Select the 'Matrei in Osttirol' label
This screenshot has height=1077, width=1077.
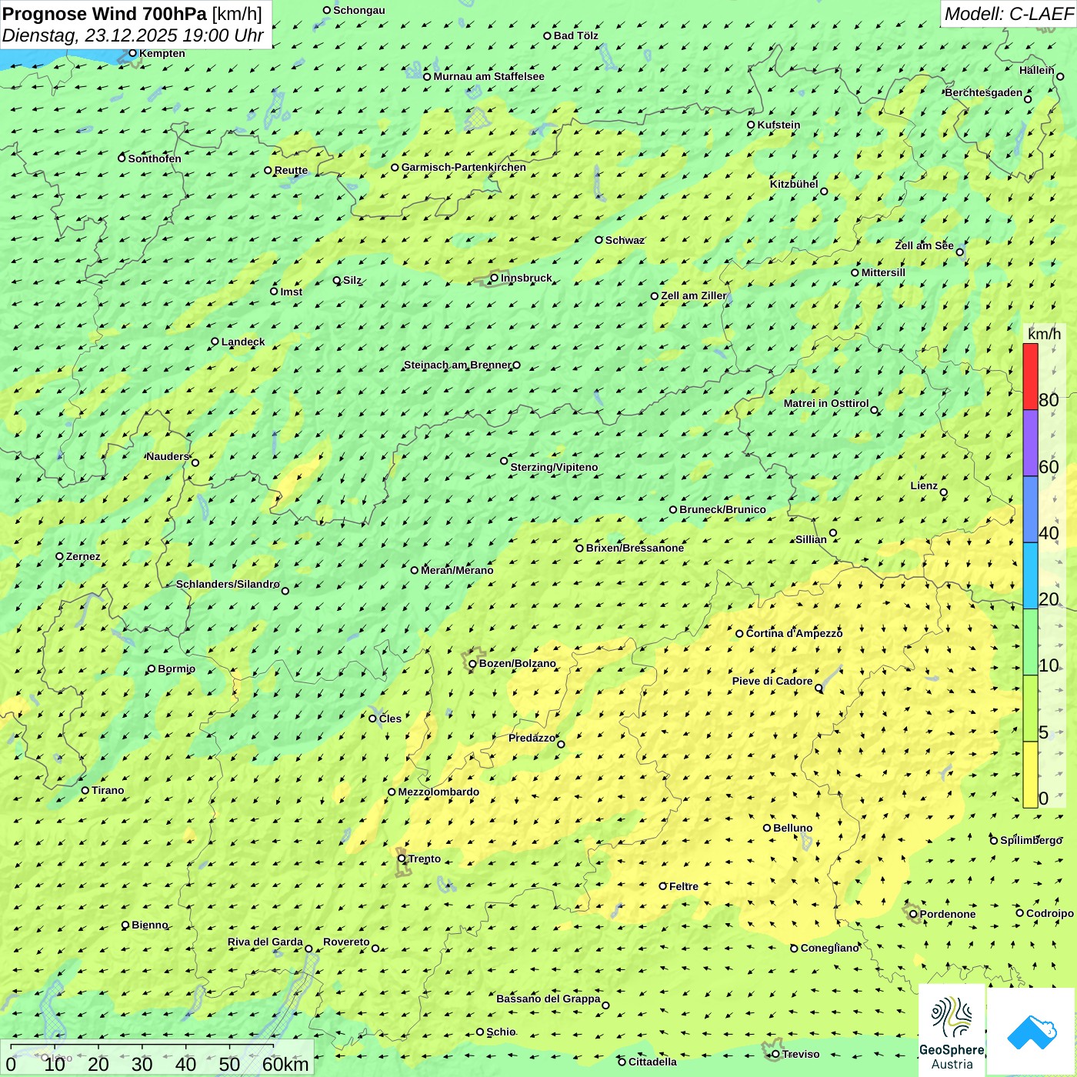[826, 403]
